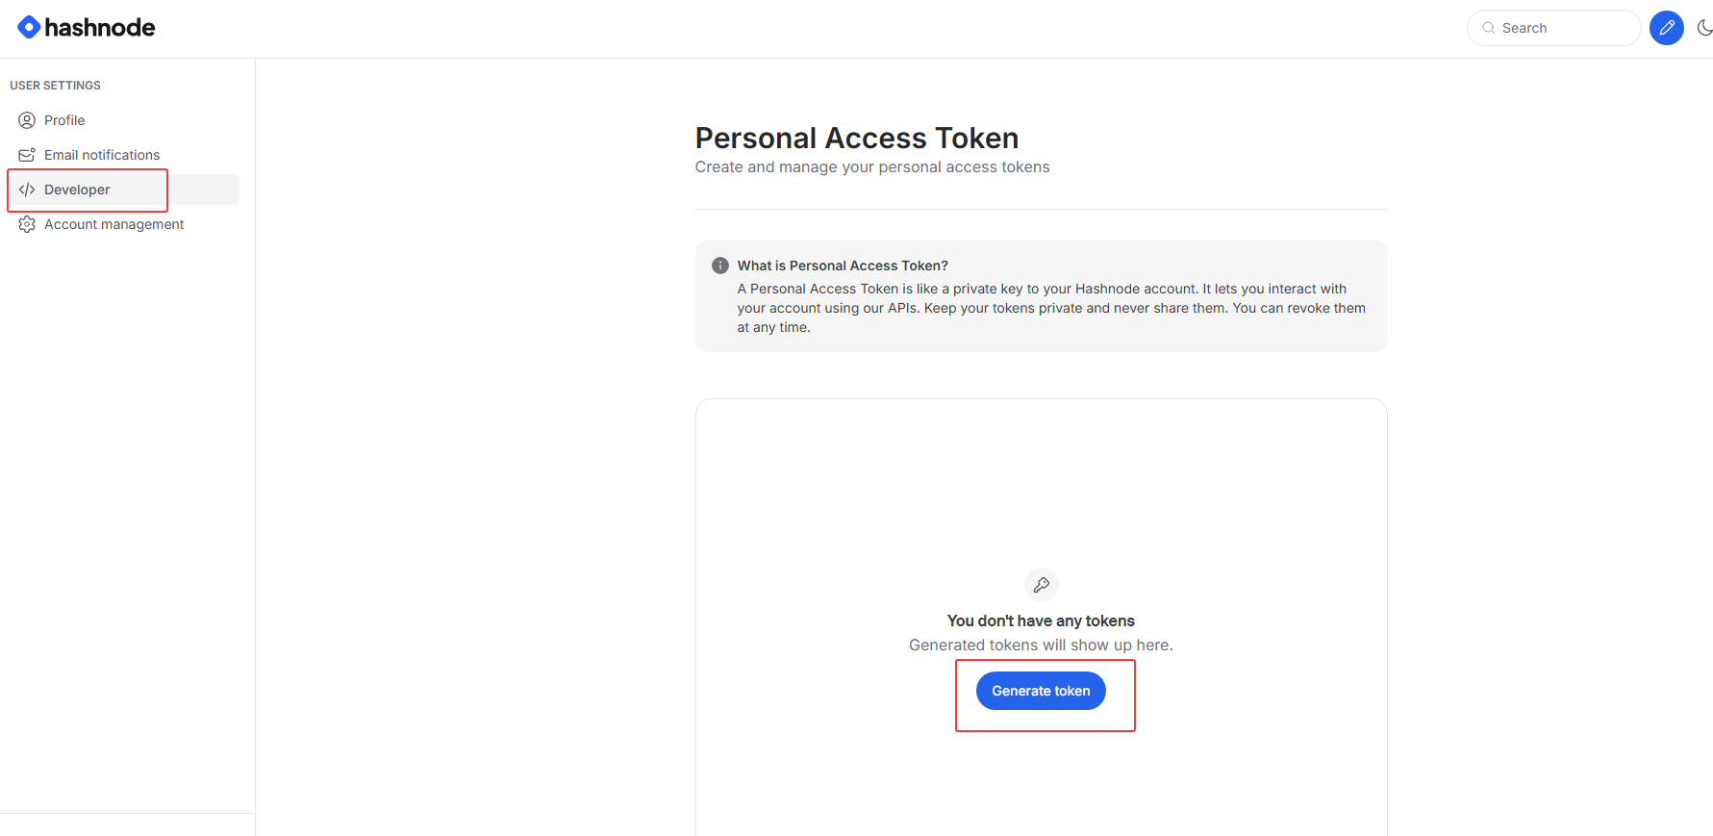Click the "You don't have any tokens" text
The image size is (1713, 836).
(1041, 621)
